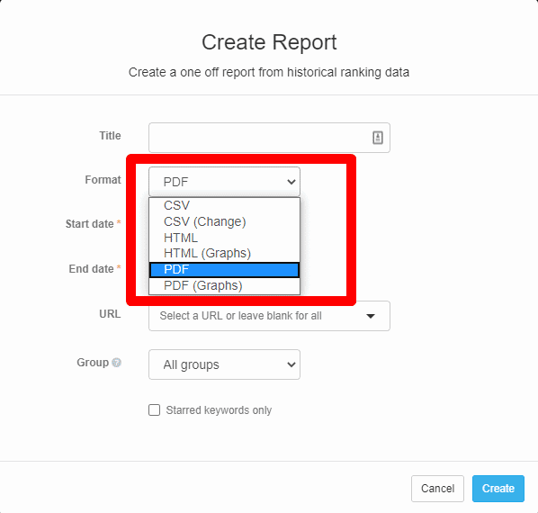Image resolution: width=538 pixels, height=513 pixels.
Task: Select HTML from the format list
Action: (x=224, y=238)
